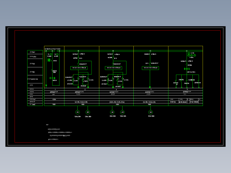Viewport: 231px width, 173px height.
Task: Select the third motor circle under cabinet three
Action: click(x=112, y=112)
